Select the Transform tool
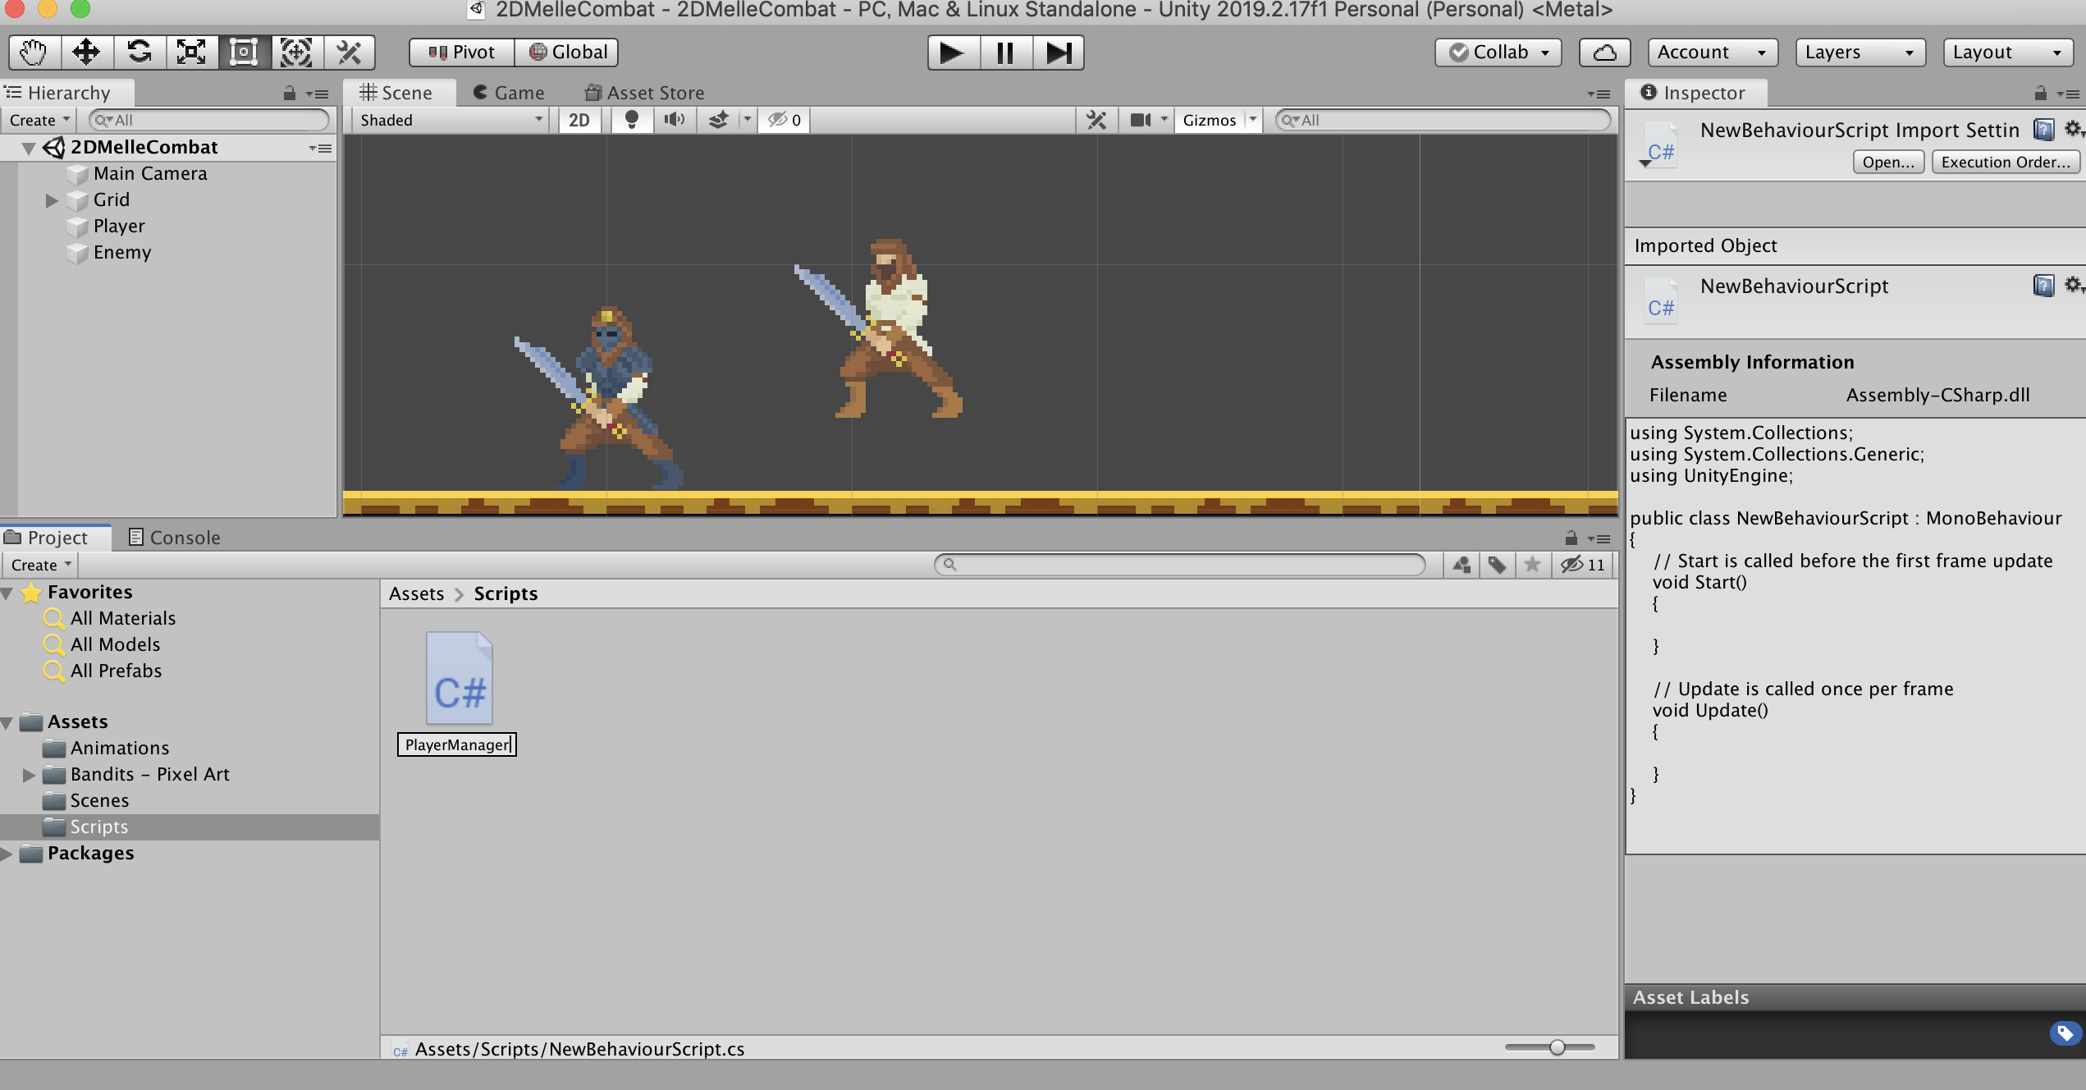The height and width of the screenshot is (1090, 2086). [296, 53]
